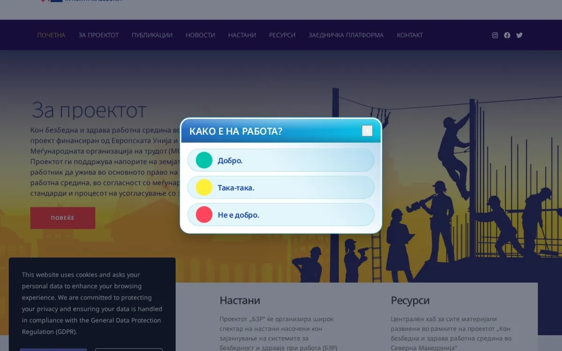This screenshot has width=562, height=351.
Task: Open the Twitter icon link
Action: 519,35
